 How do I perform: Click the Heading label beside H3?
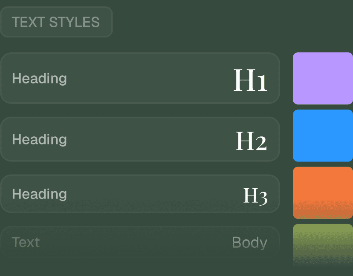pyautogui.click(x=39, y=194)
